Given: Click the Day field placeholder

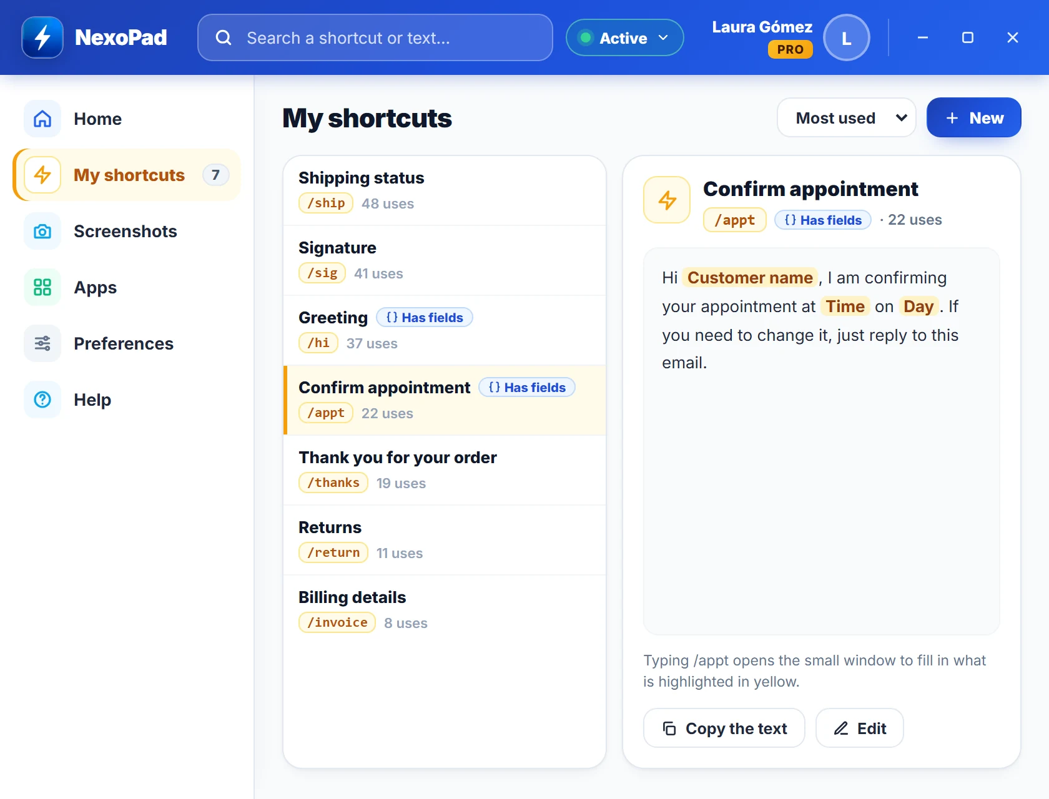Looking at the screenshot, I should 918,306.
